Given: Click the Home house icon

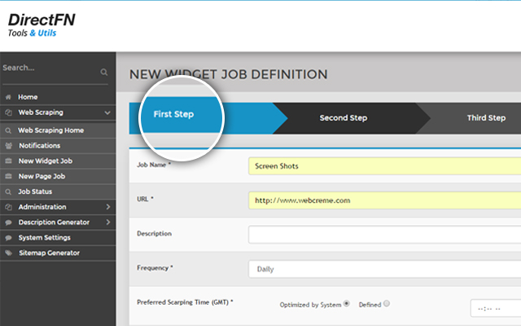Looking at the screenshot, I should tap(8, 97).
